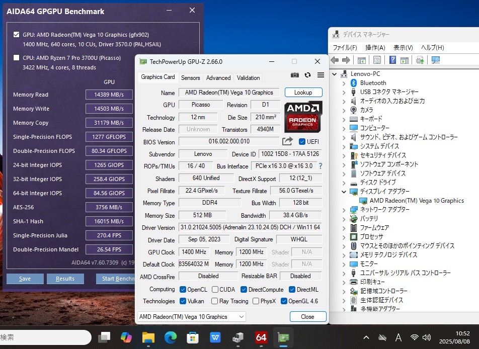Open the ファイル(F) menu

(x=345, y=48)
